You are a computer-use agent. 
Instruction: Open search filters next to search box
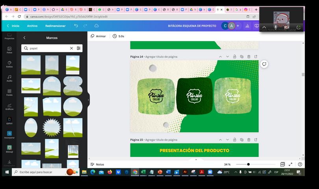[78, 48]
